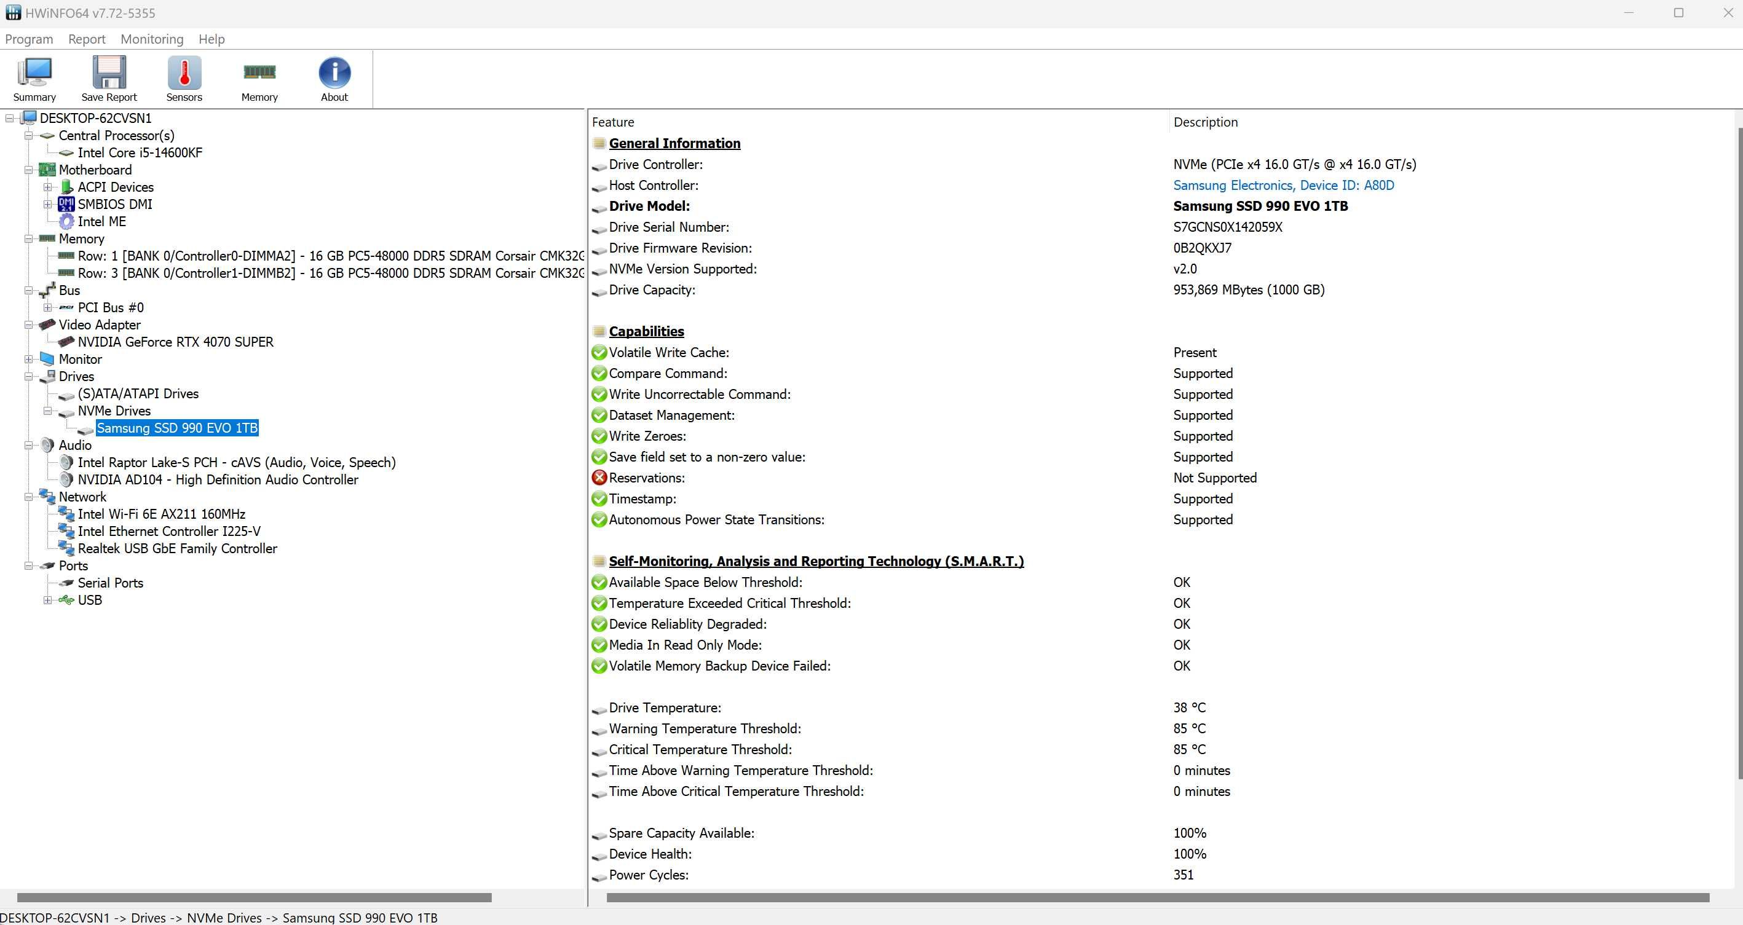Click the Audio speaker icon

coord(47,445)
